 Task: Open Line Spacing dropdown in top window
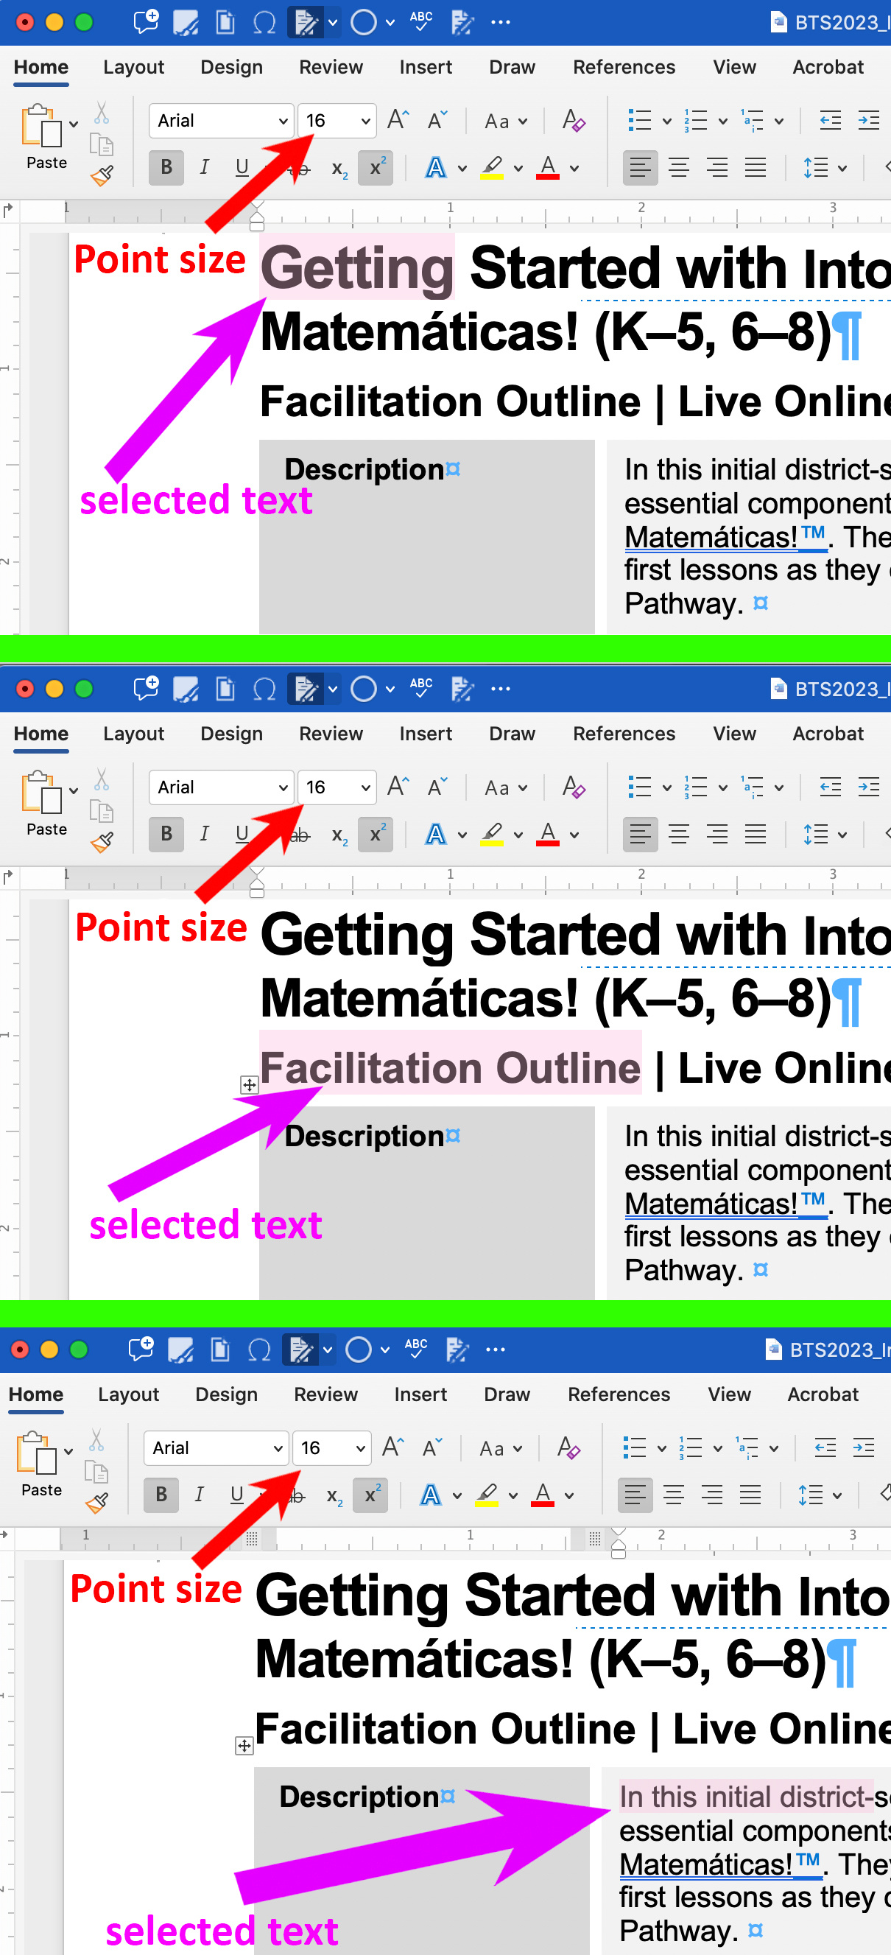point(842,168)
